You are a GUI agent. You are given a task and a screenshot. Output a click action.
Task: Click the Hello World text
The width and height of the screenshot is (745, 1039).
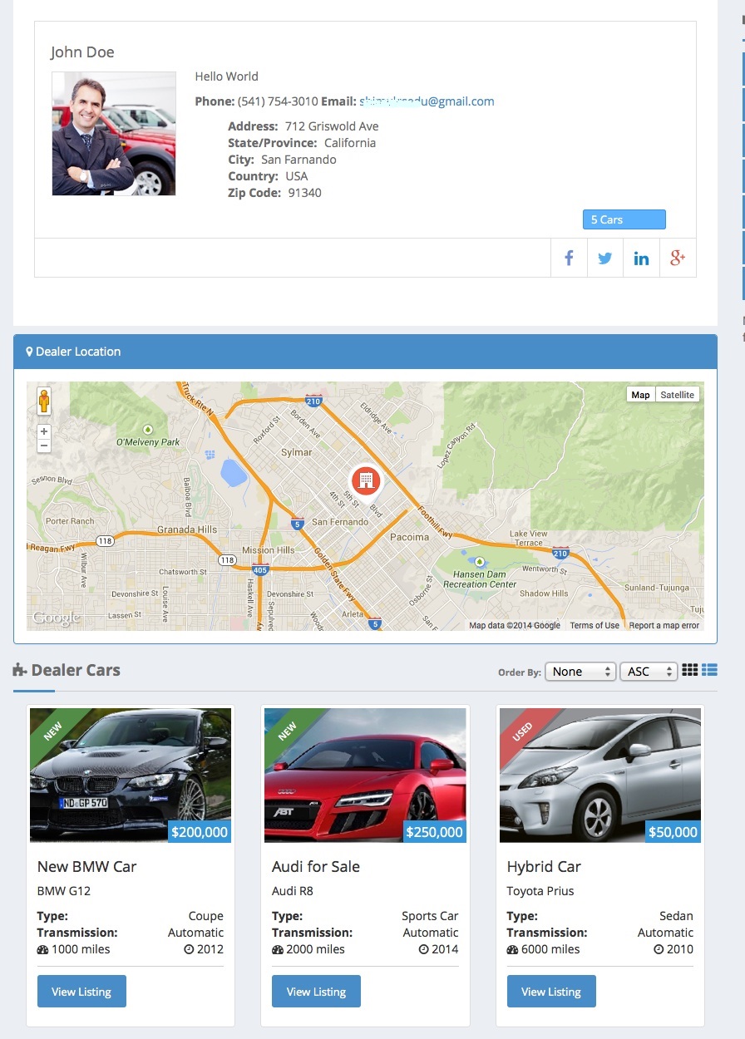(227, 76)
